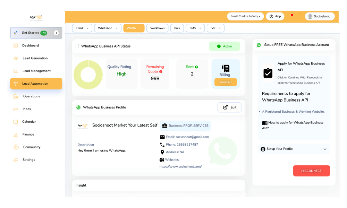Viewport: 347px width, 208px height.
Task: Open the socioshoot.com website link
Action: coord(180,166)
